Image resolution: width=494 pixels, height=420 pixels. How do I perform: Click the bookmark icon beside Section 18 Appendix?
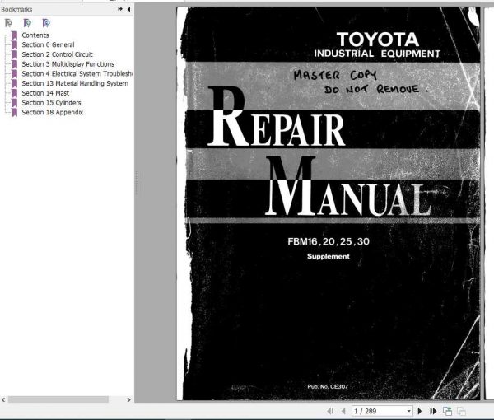(14, 113)
